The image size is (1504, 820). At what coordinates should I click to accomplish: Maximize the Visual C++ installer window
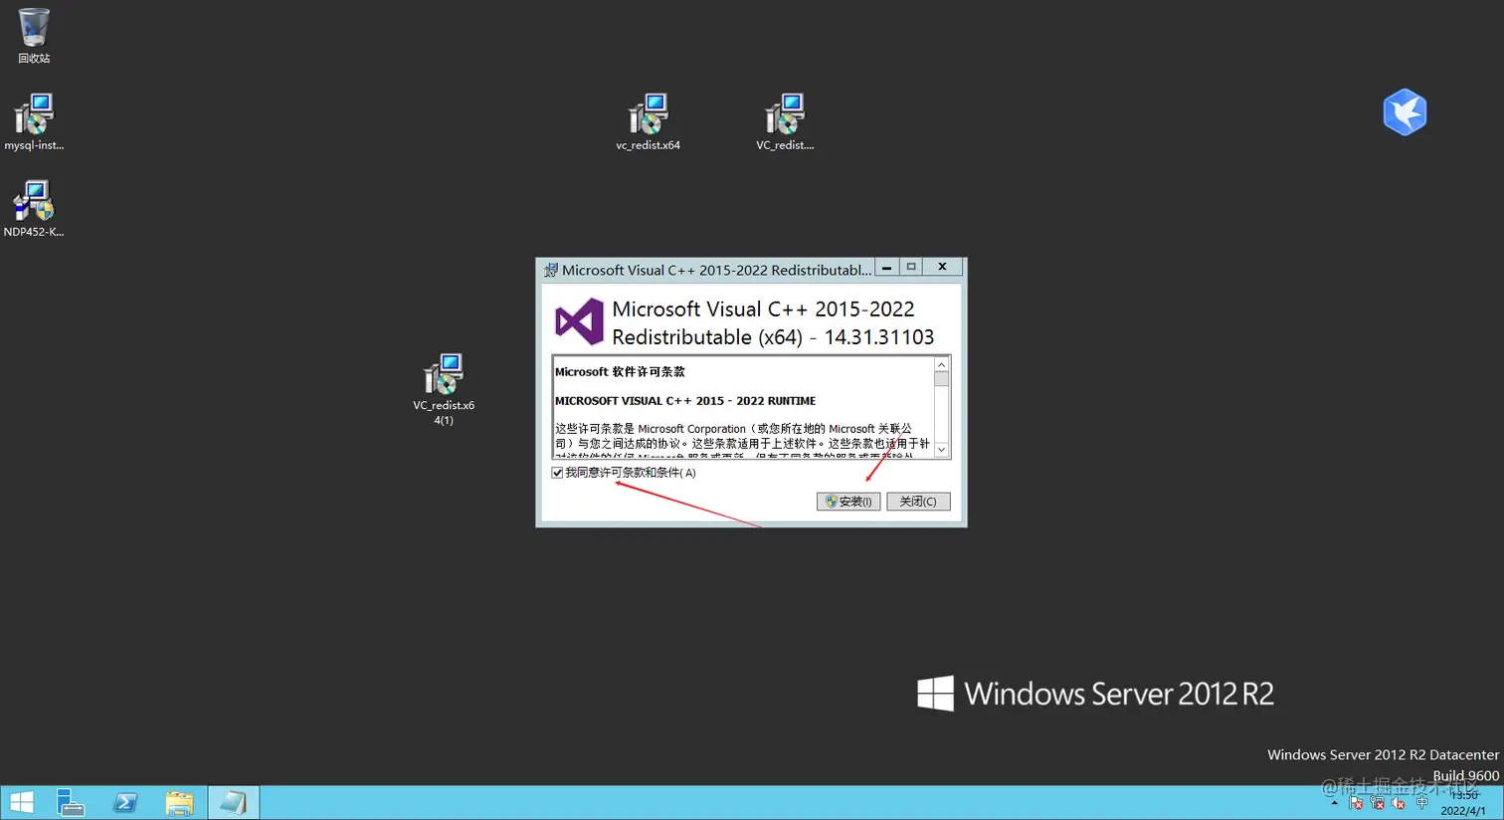[x=910, y=267]
